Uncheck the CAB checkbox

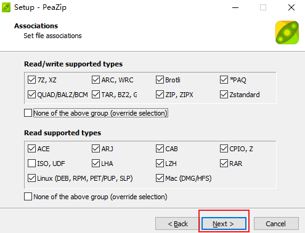click(160, 149)
